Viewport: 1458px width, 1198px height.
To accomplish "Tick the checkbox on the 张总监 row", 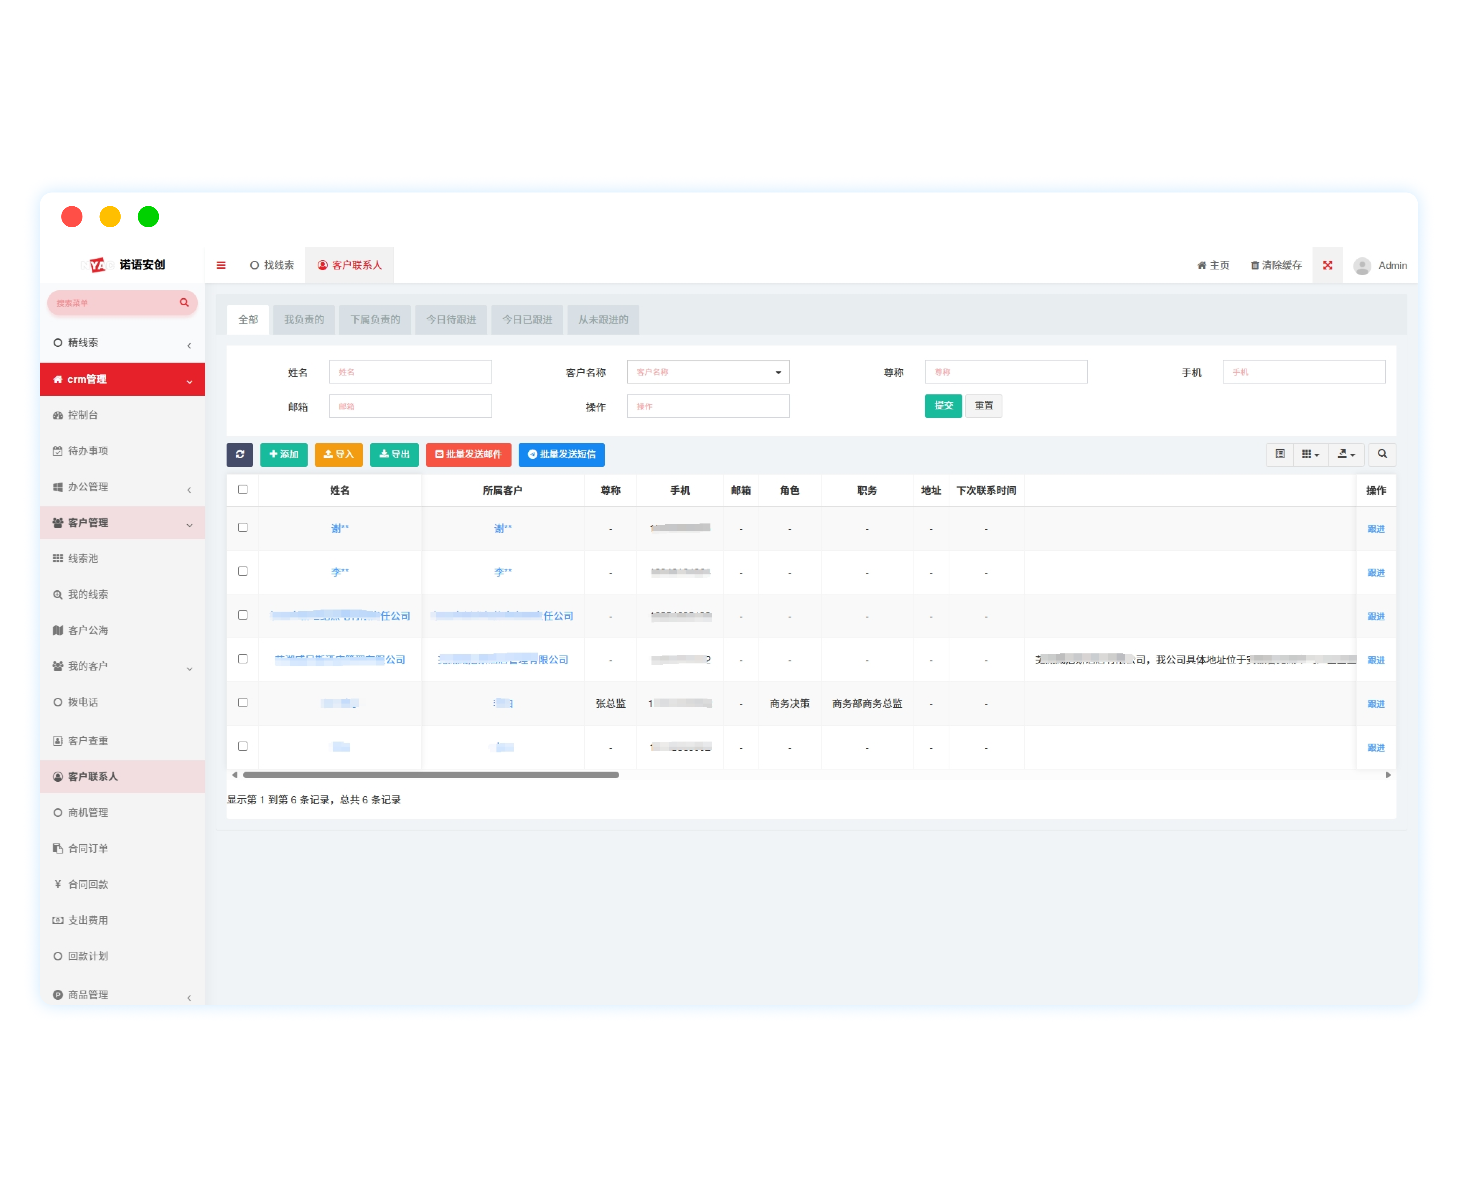I will [x=242, y=703].
